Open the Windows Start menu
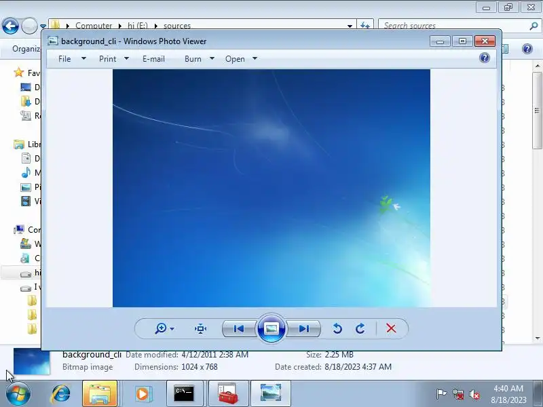This screenshot has height=407, width=543. [18, 393]
